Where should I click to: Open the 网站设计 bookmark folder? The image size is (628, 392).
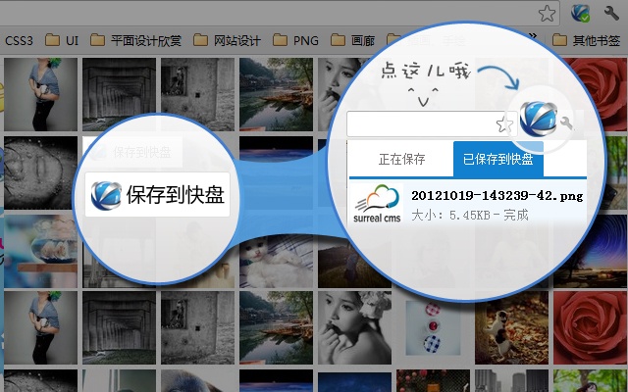pos(227,40)
